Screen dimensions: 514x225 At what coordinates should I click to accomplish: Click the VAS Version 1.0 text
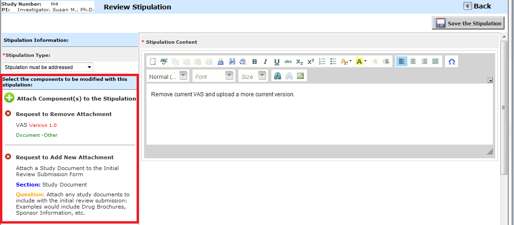pyautogui.click(x=37, y=125)
